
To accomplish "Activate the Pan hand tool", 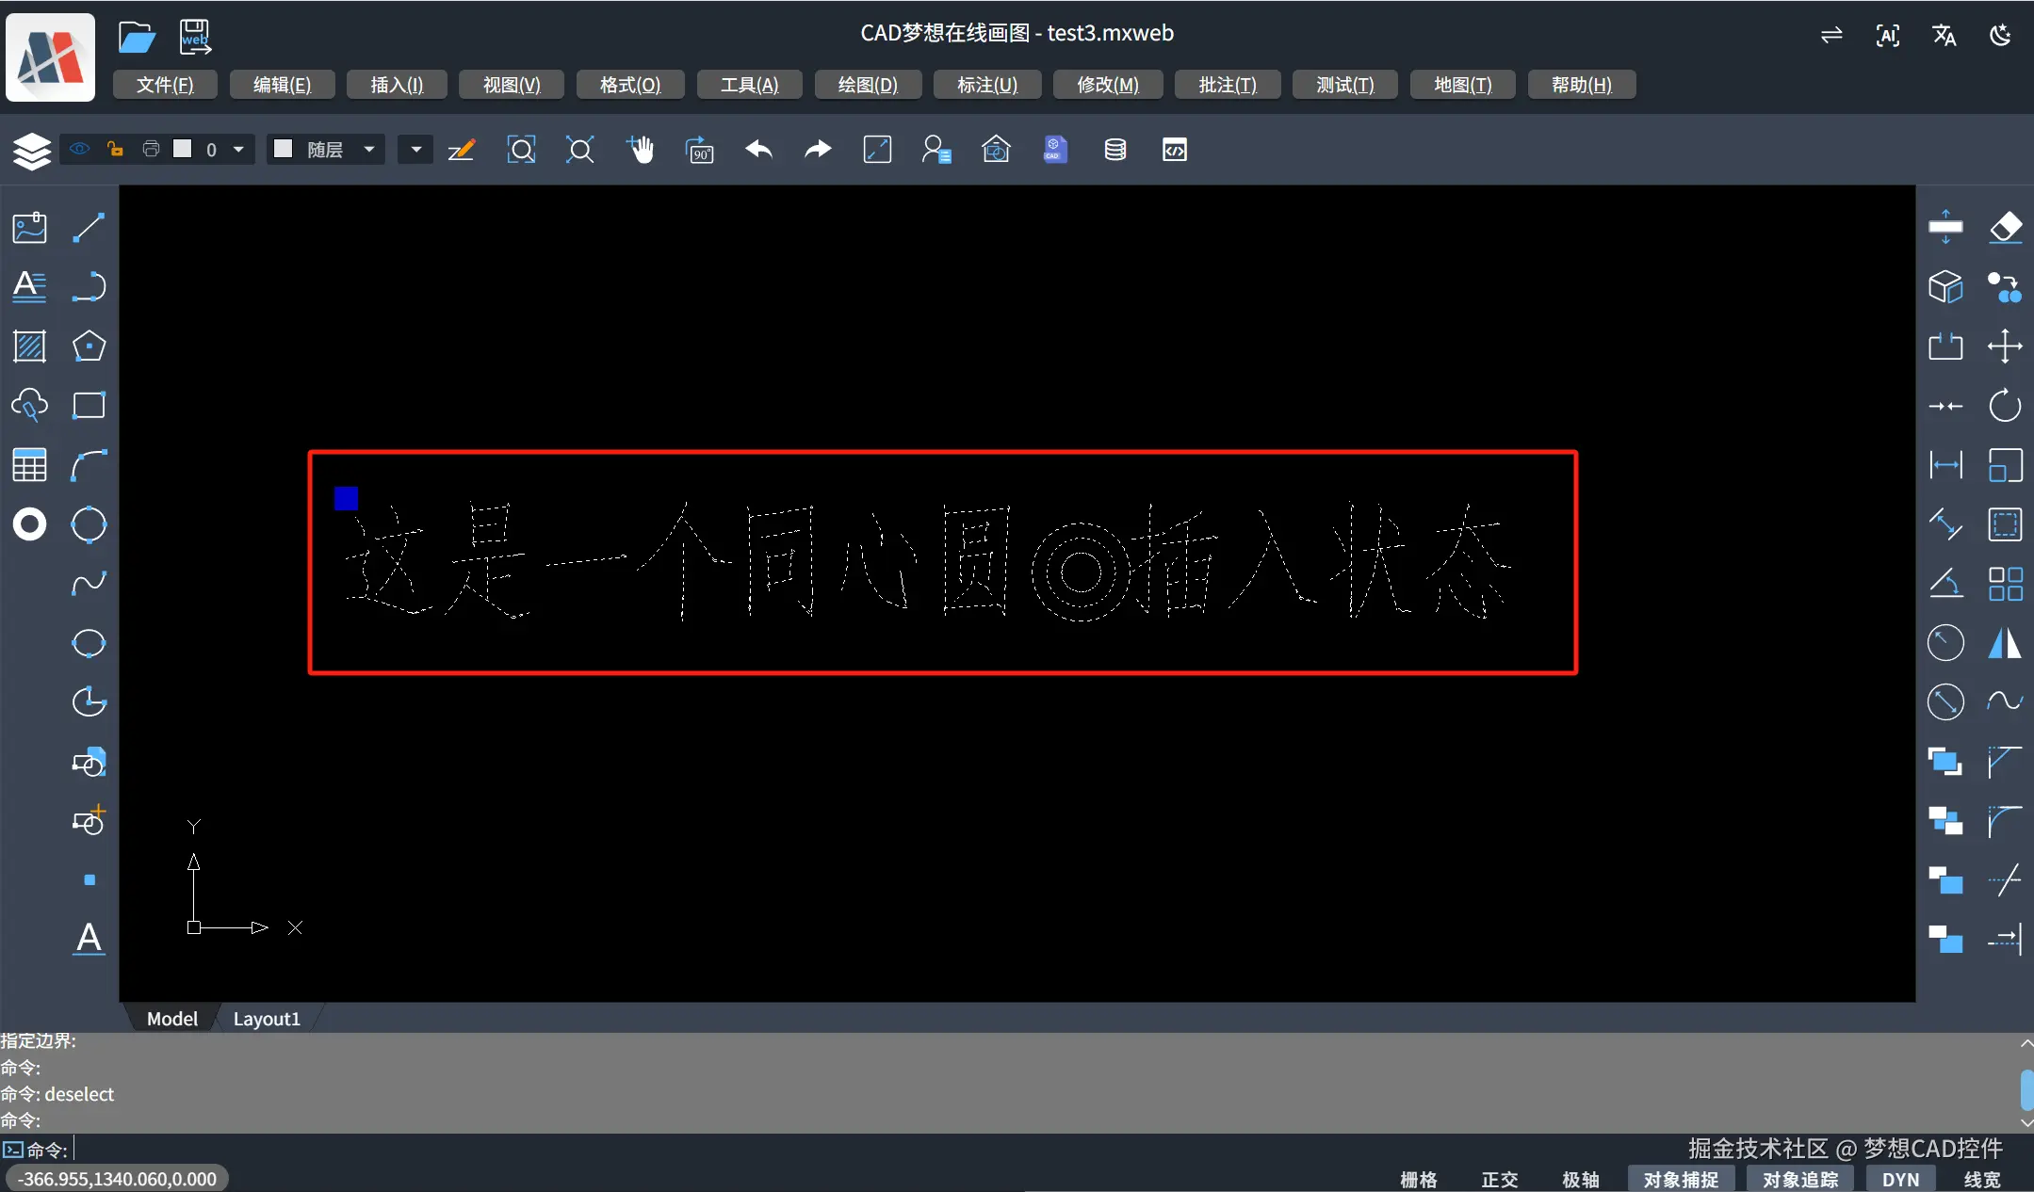I will [642, 150].
